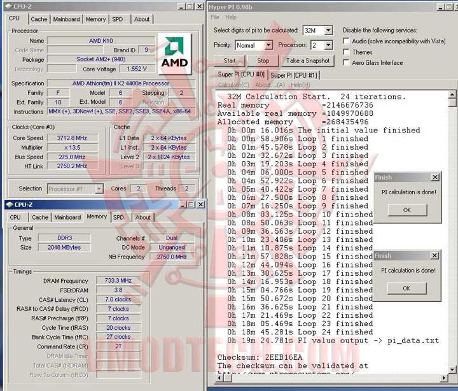Close the lower Finish dialog
This screenshot has height=391, width=458.
coord(434,255)
